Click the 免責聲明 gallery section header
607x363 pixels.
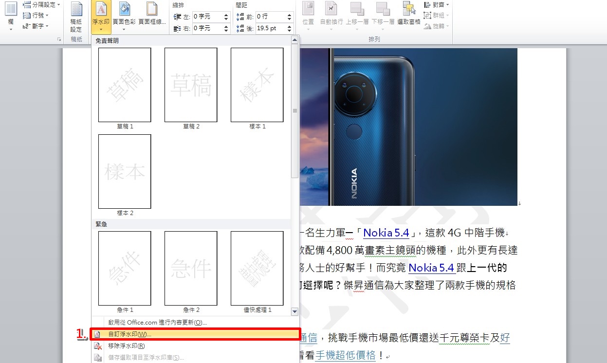tap(107, 41)
